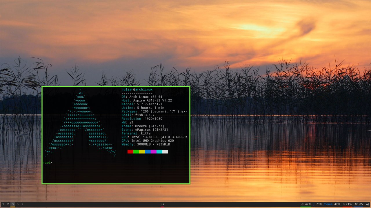Screen dimensions: 371x208
Task: Click the 'Uptime: 5 hours, 1 min' line
Action: click(143, 108)
